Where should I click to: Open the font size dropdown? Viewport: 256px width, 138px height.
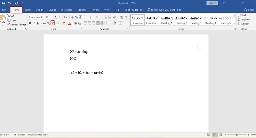(x=52, y=17)
